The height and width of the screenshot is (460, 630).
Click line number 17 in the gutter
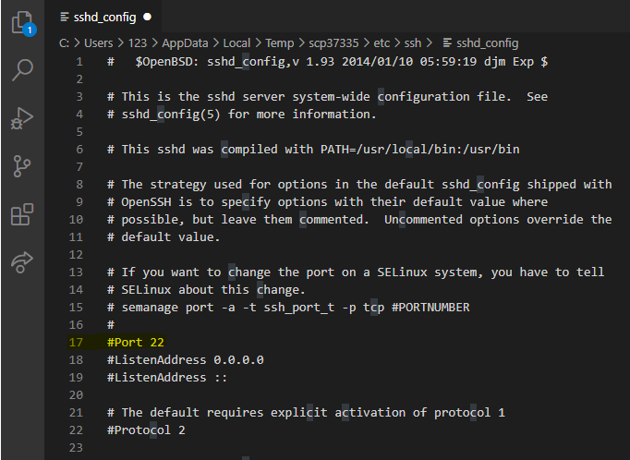(x=76, y=343)
